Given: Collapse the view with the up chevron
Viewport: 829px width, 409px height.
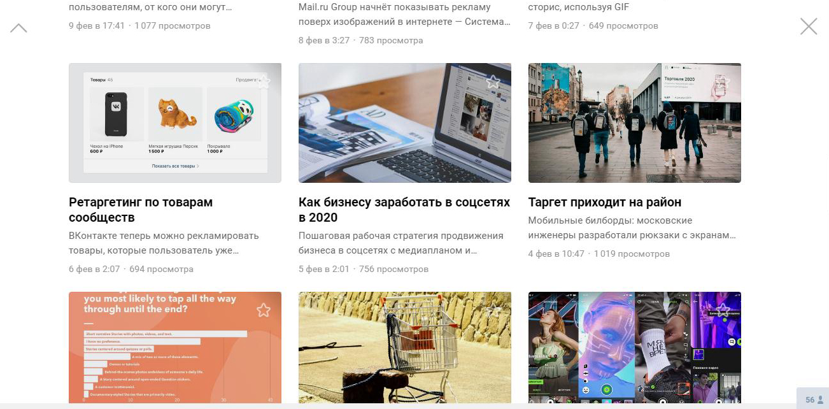Looking at the screenshot, I should (18, 28).
